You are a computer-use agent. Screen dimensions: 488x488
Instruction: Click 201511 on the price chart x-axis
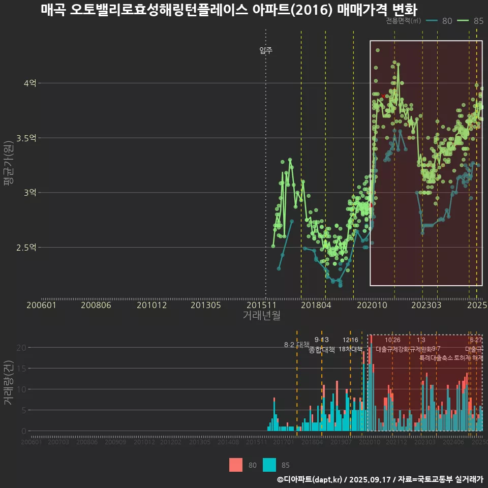coord(261,305)
